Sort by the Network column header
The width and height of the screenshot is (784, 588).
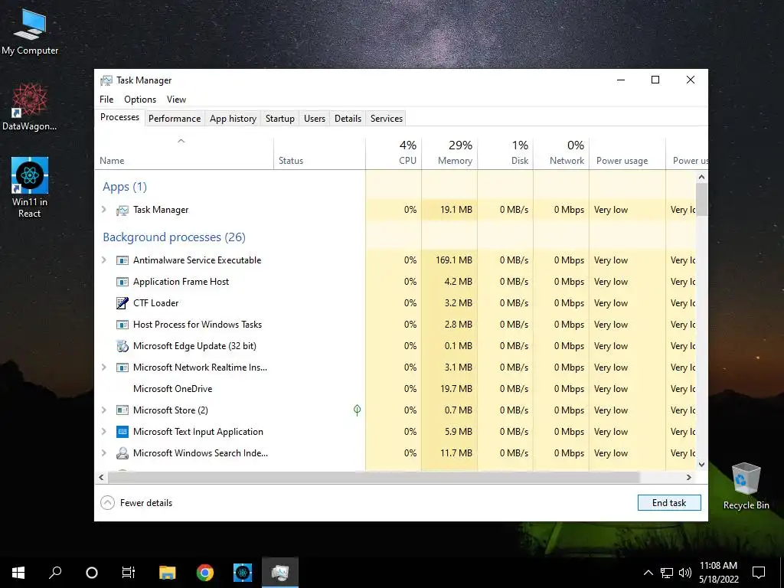click(x=561, y=153)
